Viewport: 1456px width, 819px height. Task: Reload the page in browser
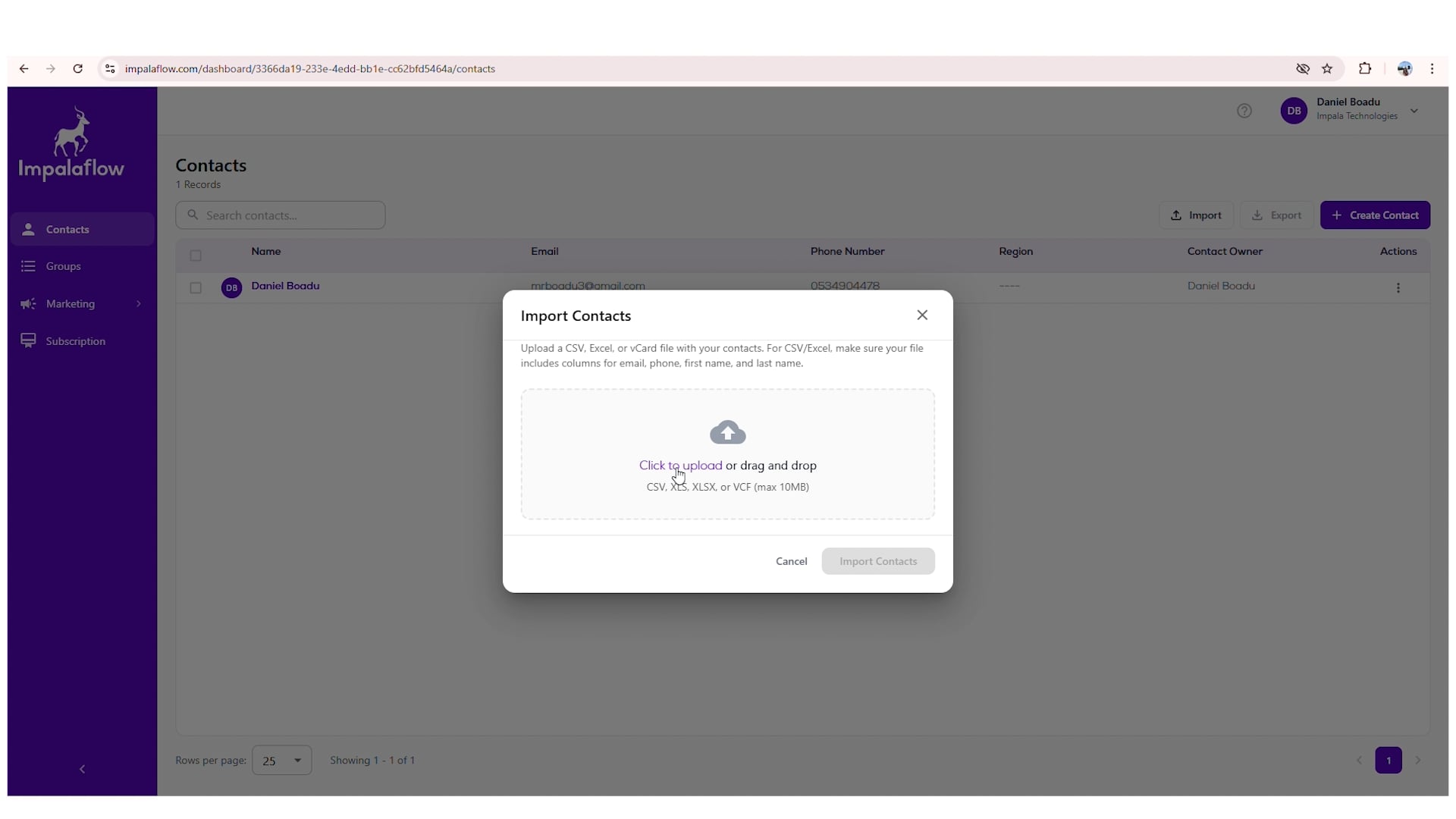pyautogui.click(x=77, y=69)
